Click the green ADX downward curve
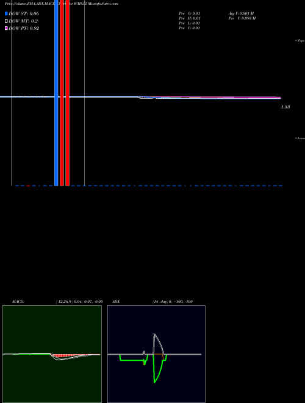The height and width of the screenshot is (403, 305). [158, 369]
